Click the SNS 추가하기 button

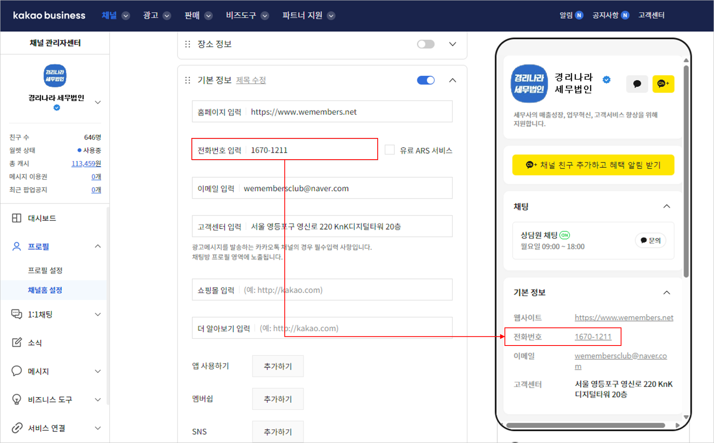point(278,432)
